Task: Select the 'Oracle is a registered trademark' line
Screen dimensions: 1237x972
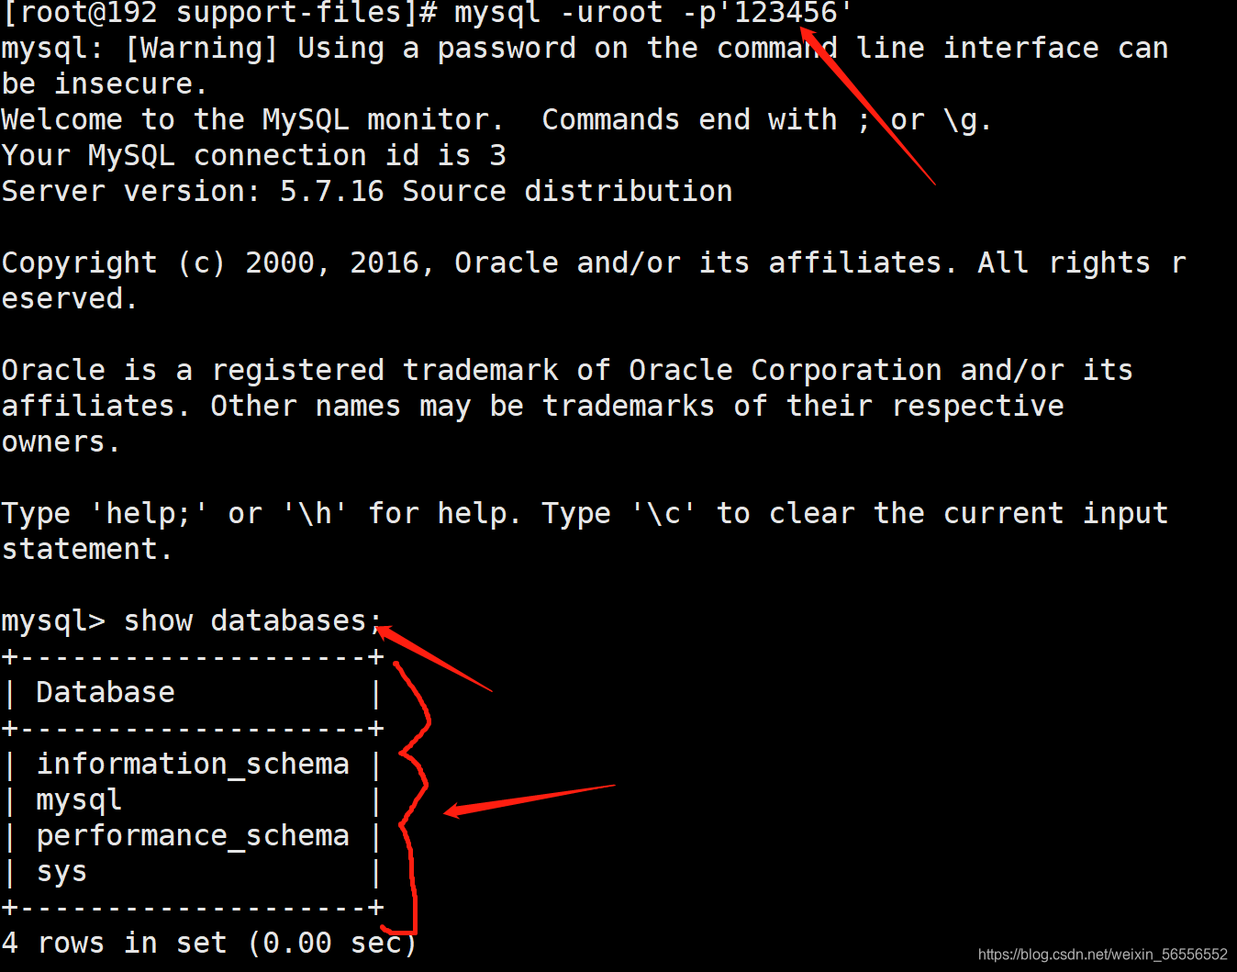Action: click(x=567, y=371)
